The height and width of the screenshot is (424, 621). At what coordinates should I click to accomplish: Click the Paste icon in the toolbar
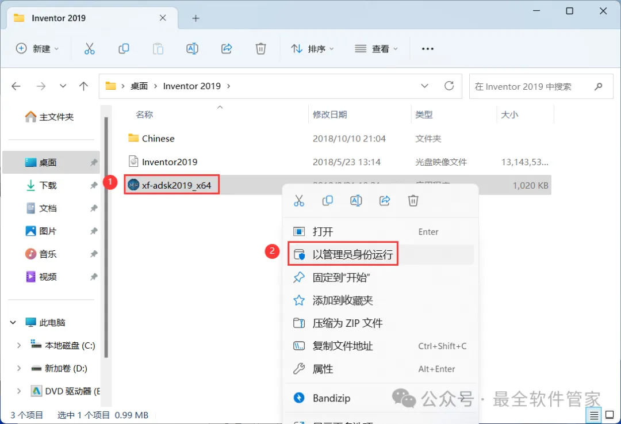pos(158,49)
